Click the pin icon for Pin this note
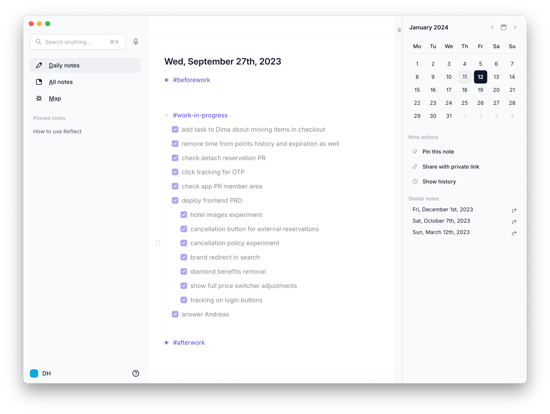The height and width of the screenshot is (414, 550). click(415, 152)
